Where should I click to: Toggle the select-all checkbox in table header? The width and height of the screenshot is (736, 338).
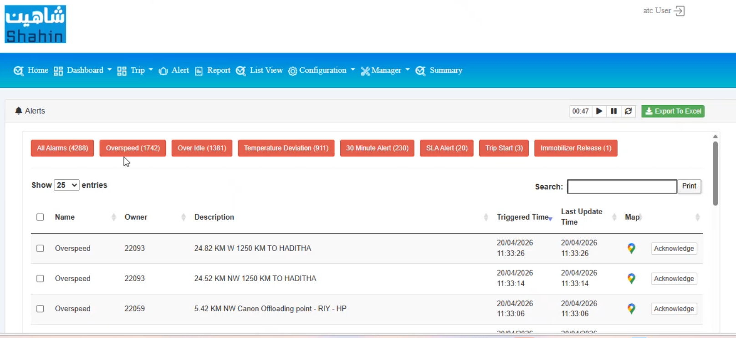(40, 217)
